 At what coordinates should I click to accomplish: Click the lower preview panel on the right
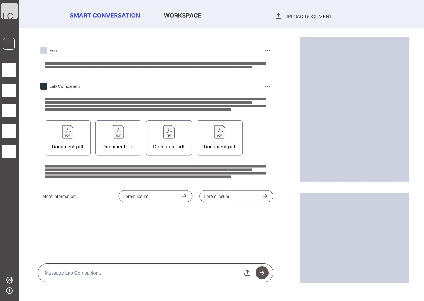click(355, 238)
